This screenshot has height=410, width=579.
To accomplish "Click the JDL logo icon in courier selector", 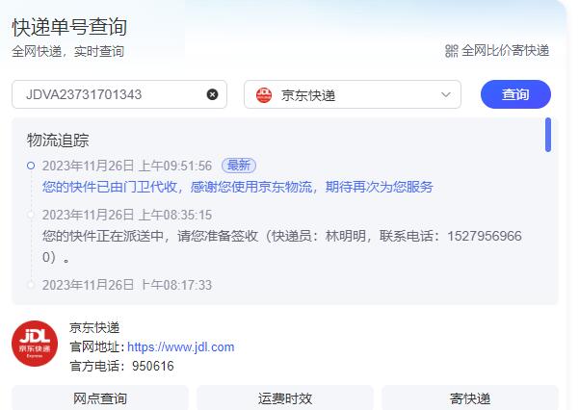I will point(264,95).
